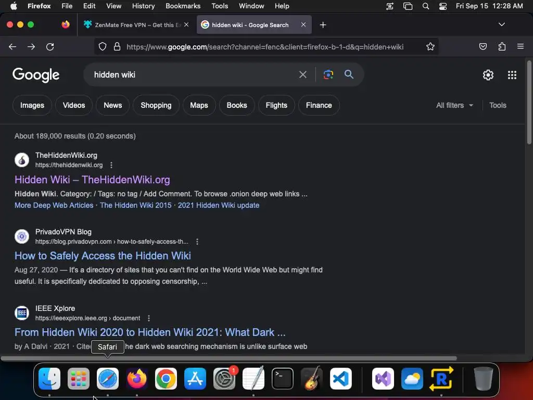533x400 pixels.
Task: Open the Firefox View pinned tab
Action: pyautogui.click(x=66, y=24)
